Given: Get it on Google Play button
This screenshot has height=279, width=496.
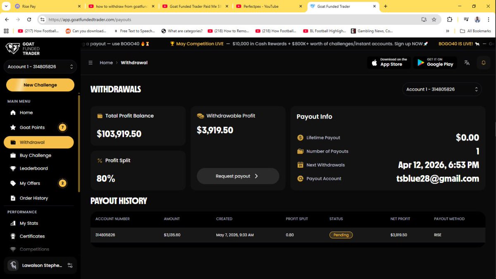Looking at the screenshot, I should coord(435,62).
